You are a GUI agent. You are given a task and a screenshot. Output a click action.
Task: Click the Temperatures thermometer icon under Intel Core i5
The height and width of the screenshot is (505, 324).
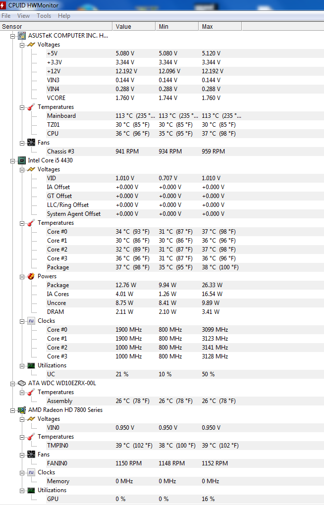(31, 223)
